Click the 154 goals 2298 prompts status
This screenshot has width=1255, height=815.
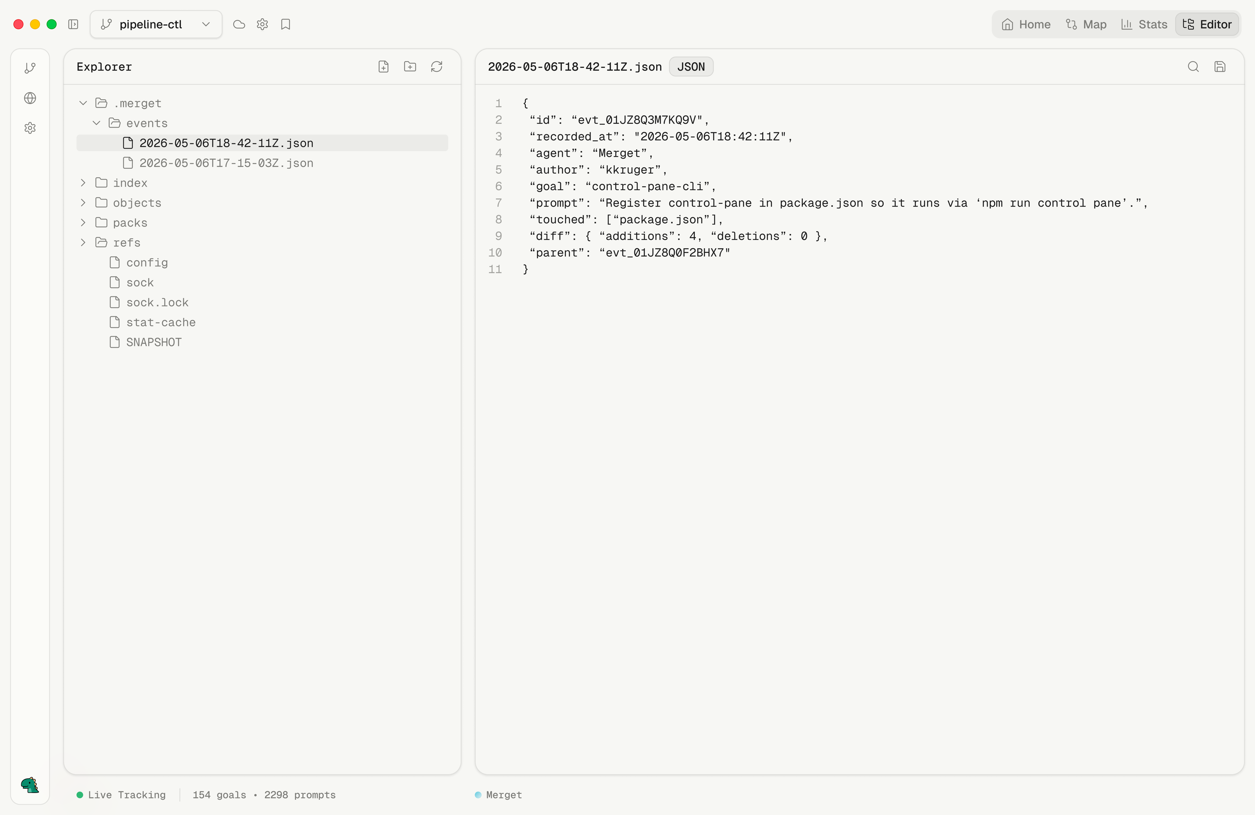point(264,795)
